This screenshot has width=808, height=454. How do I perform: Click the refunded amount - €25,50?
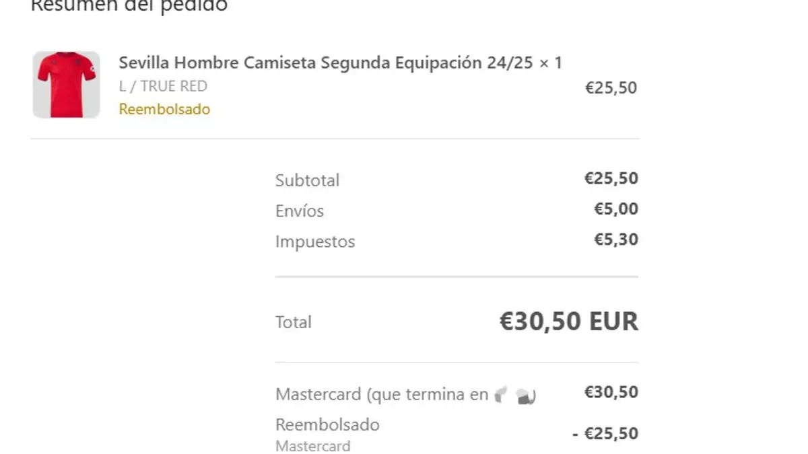605,434
